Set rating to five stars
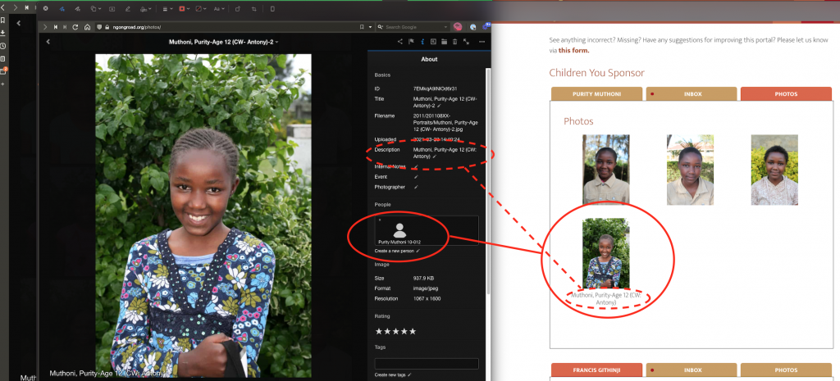 point(413,331)
